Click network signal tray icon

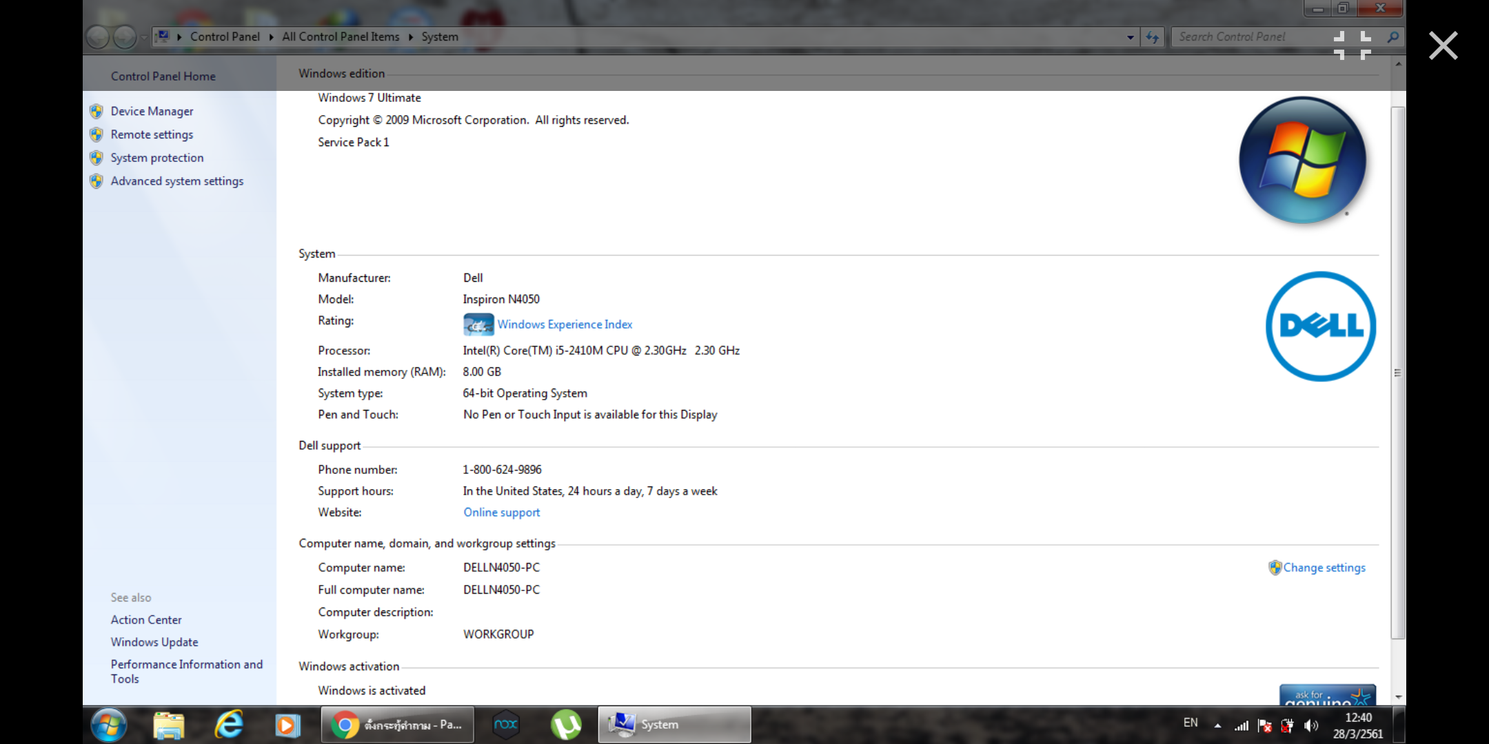[1242, 725]
